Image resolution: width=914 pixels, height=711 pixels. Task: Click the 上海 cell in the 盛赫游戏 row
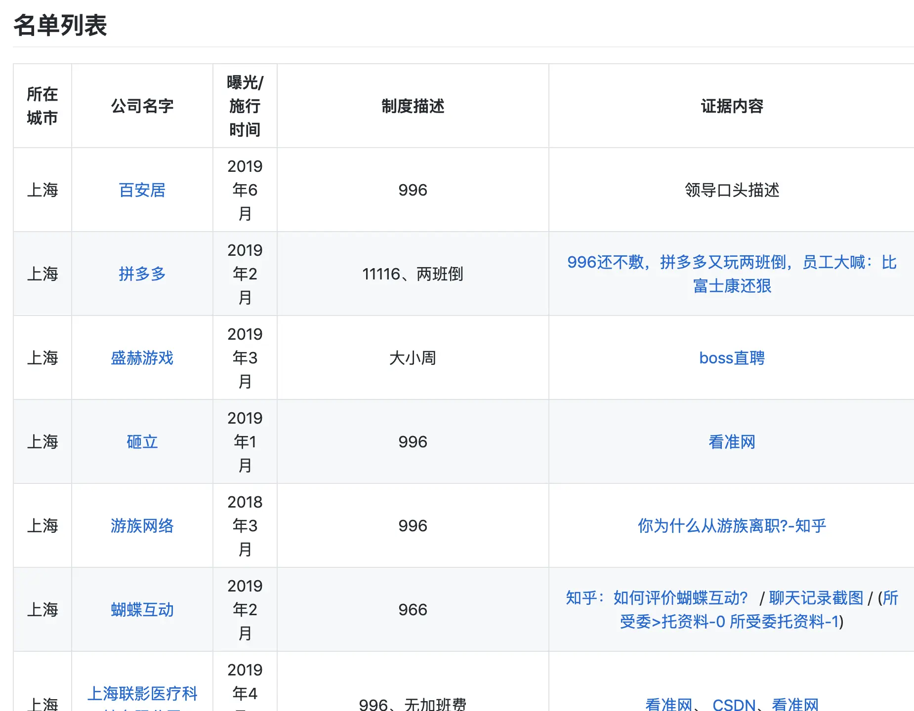pos(42,358)
